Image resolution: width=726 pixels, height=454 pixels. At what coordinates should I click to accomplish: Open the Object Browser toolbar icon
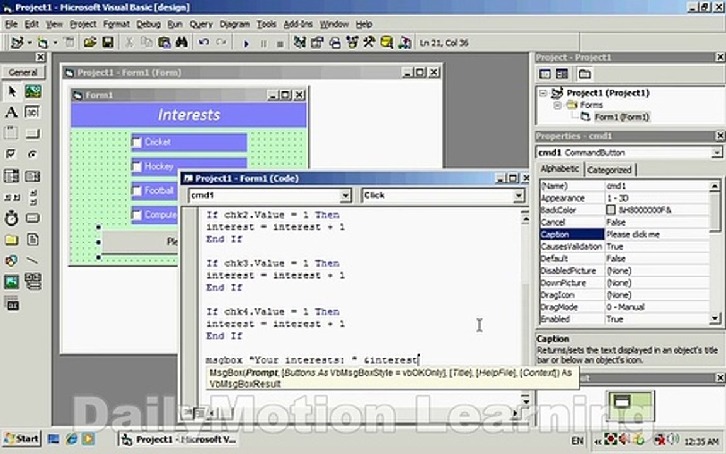point(352,43)
